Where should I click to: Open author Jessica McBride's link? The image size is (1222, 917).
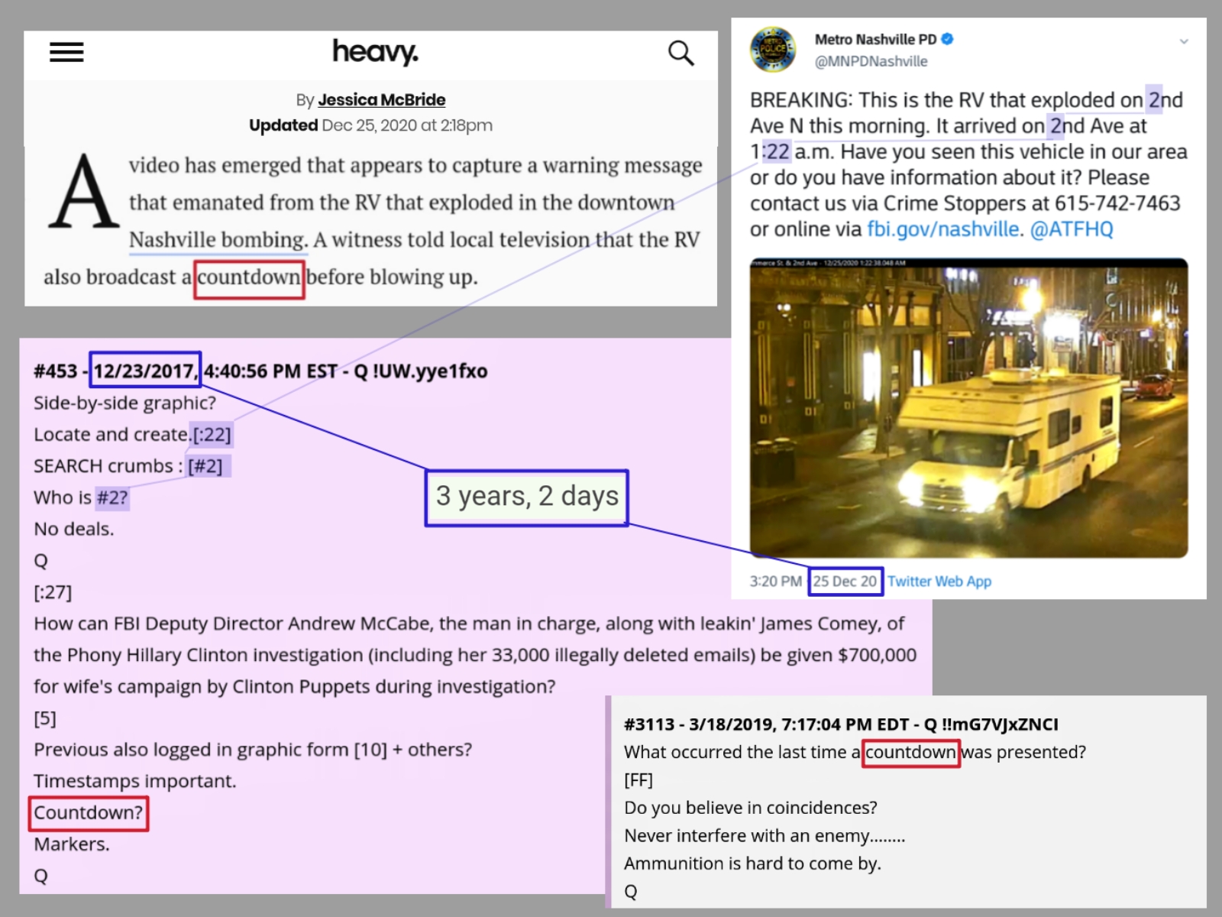tap(382, 100)
